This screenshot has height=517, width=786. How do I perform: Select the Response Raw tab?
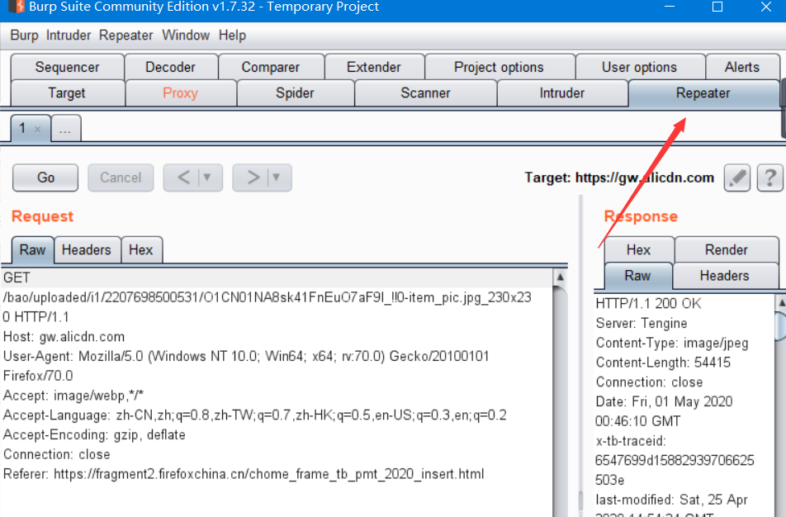click(x=637, y=276)
